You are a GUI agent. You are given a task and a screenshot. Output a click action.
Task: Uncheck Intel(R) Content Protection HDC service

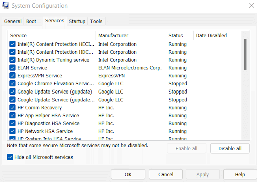(x=12, y=52)
